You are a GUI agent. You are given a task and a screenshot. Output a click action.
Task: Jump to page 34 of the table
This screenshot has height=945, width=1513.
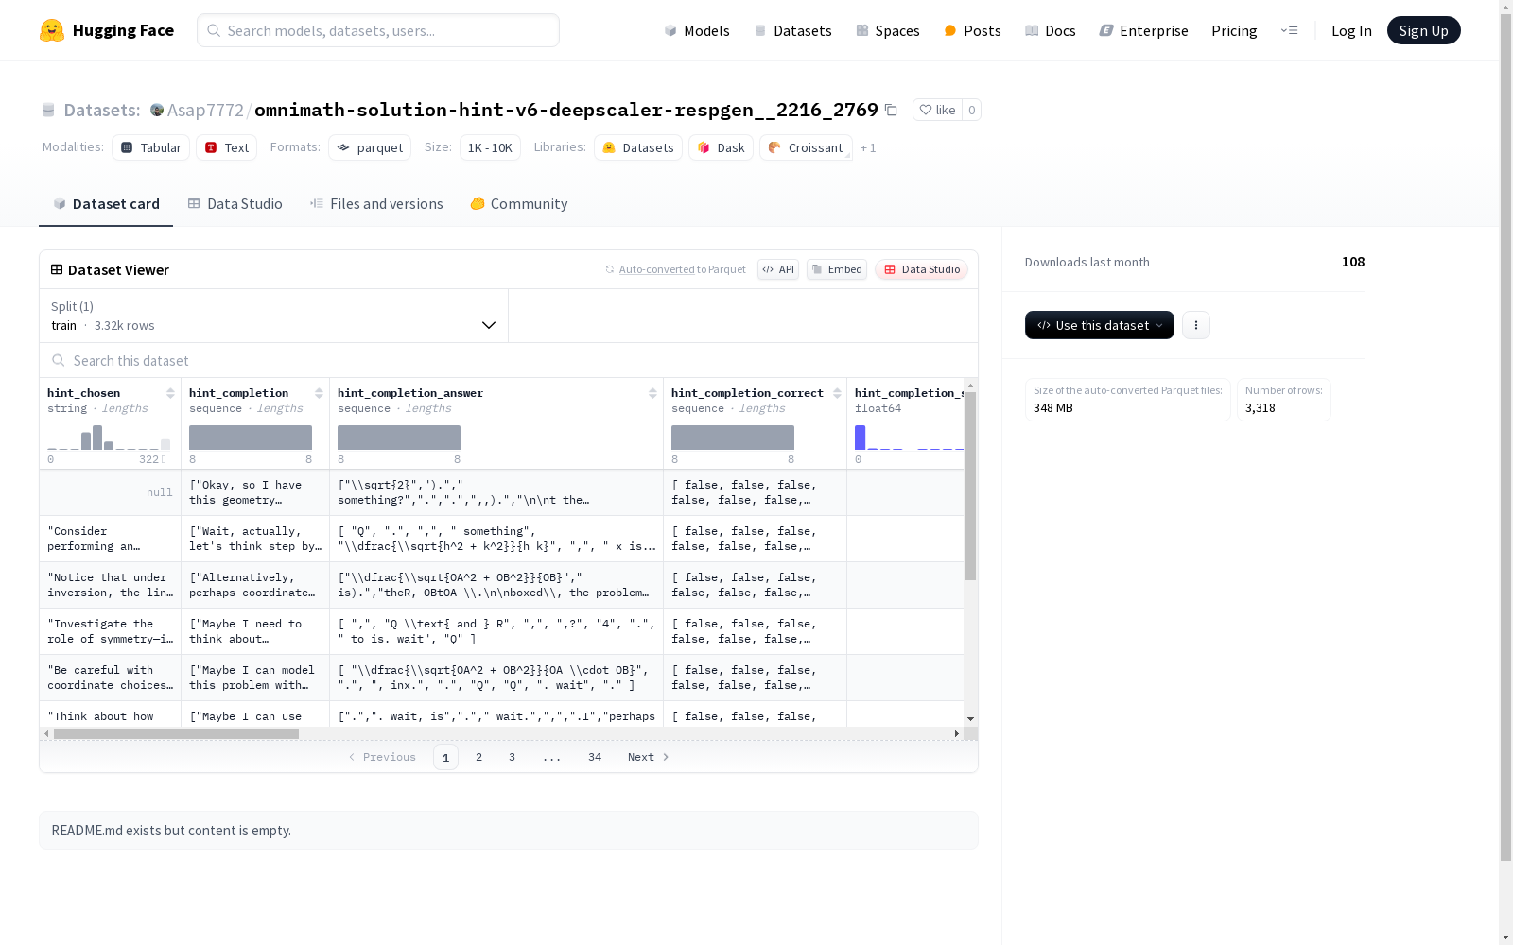[595, 757]
